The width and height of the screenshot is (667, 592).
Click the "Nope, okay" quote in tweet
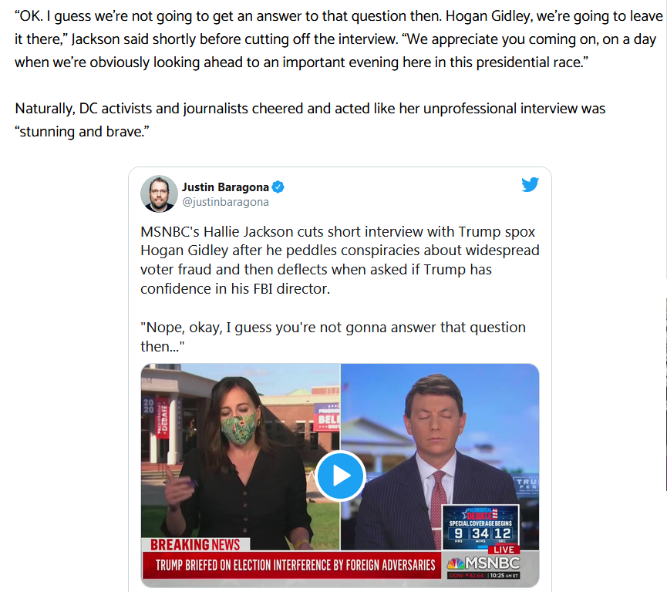click(x=333, y=337)
